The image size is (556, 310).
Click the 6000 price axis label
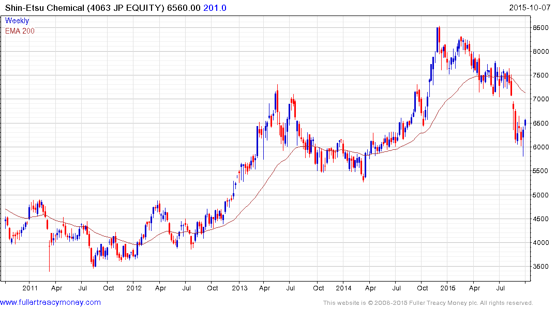pos(541,147)
